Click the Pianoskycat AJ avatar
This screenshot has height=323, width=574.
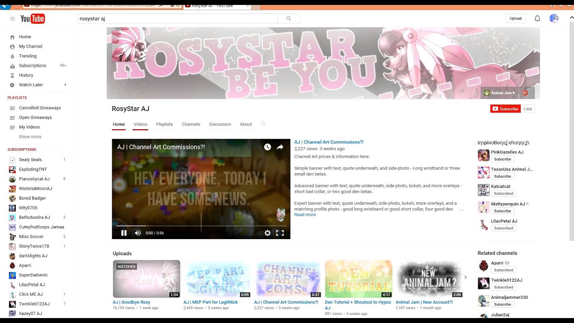[12, 179]
